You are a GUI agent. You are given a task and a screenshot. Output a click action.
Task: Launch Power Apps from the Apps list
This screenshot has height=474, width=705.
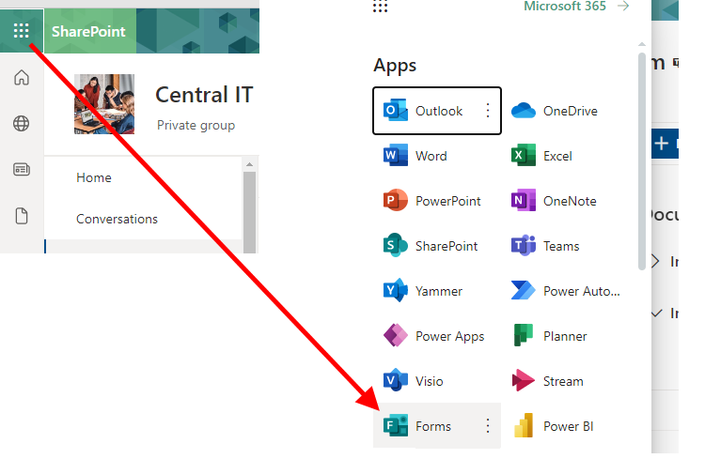click(x=433, y=336)
